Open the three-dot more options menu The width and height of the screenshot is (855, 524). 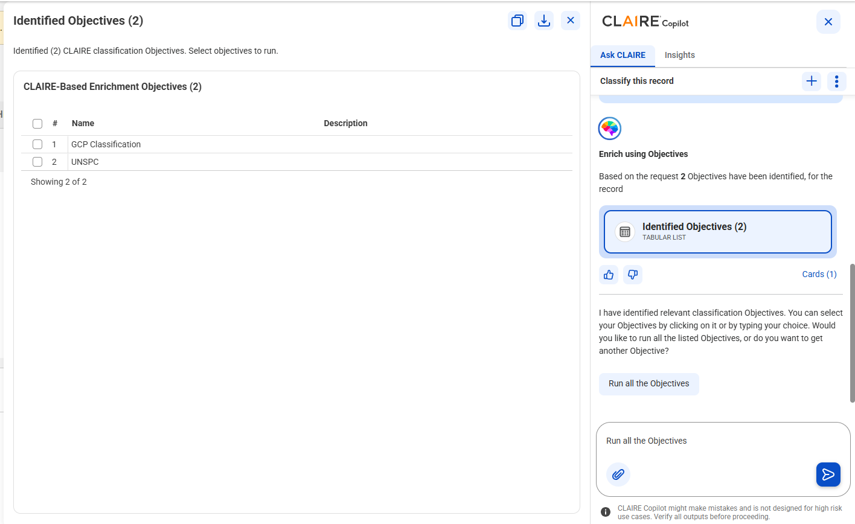836,81
